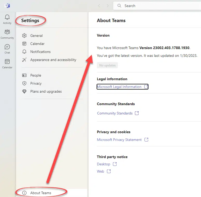The height and width of the screenshot is (197, 201).
Task: Click the No updates button
Action: [x=107, y=65]
